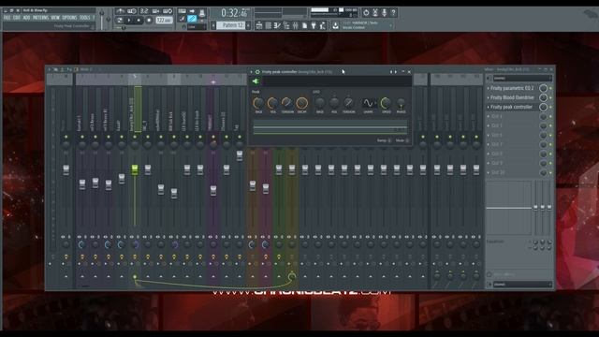The height and width of the screenshot is (337, 599).
Task: Click the purple track volume fader
Action: pyautogui.click(x=213, y=190)
